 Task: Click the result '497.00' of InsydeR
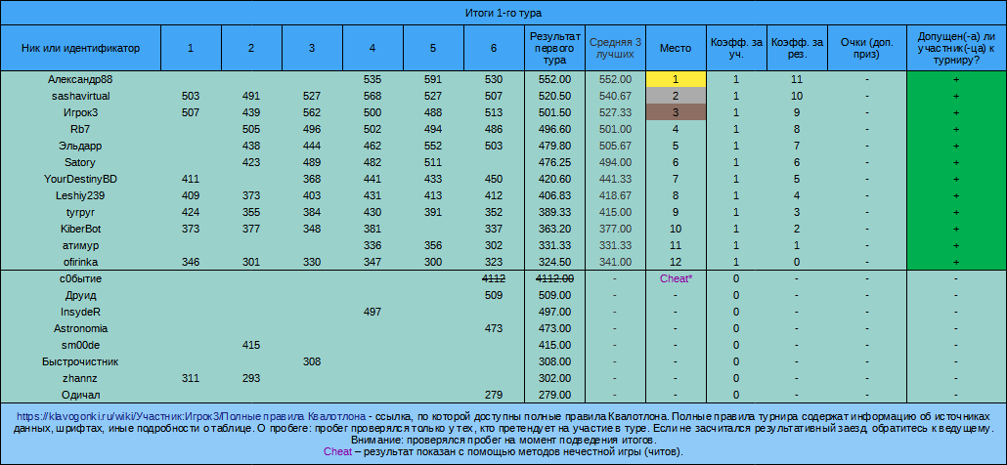pos(553,313)
